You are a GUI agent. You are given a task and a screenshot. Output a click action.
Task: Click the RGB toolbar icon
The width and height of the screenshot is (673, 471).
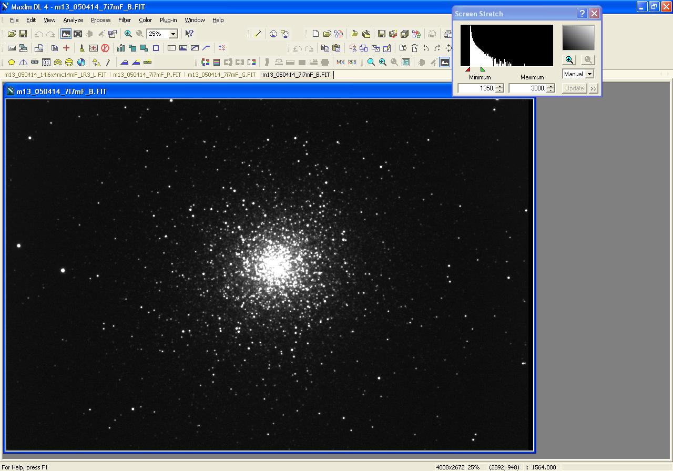click(352, 62)
